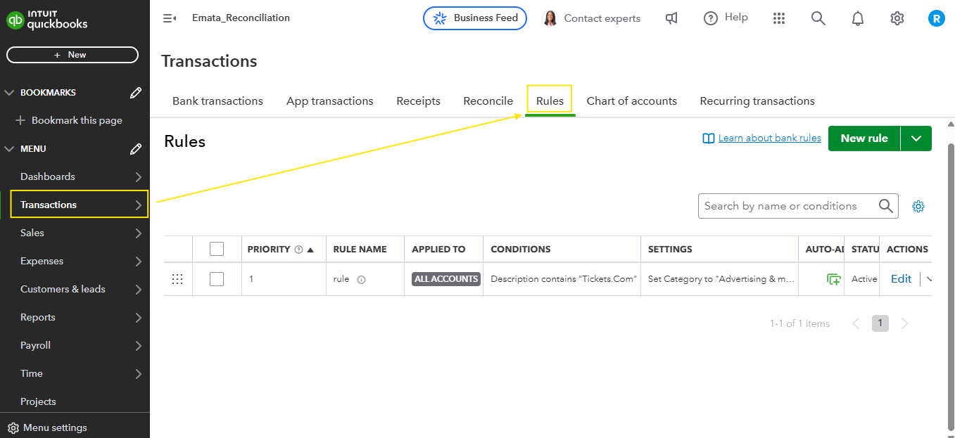Click the next page arrow
The image size is (955, 438).
(x=905, y=323)
